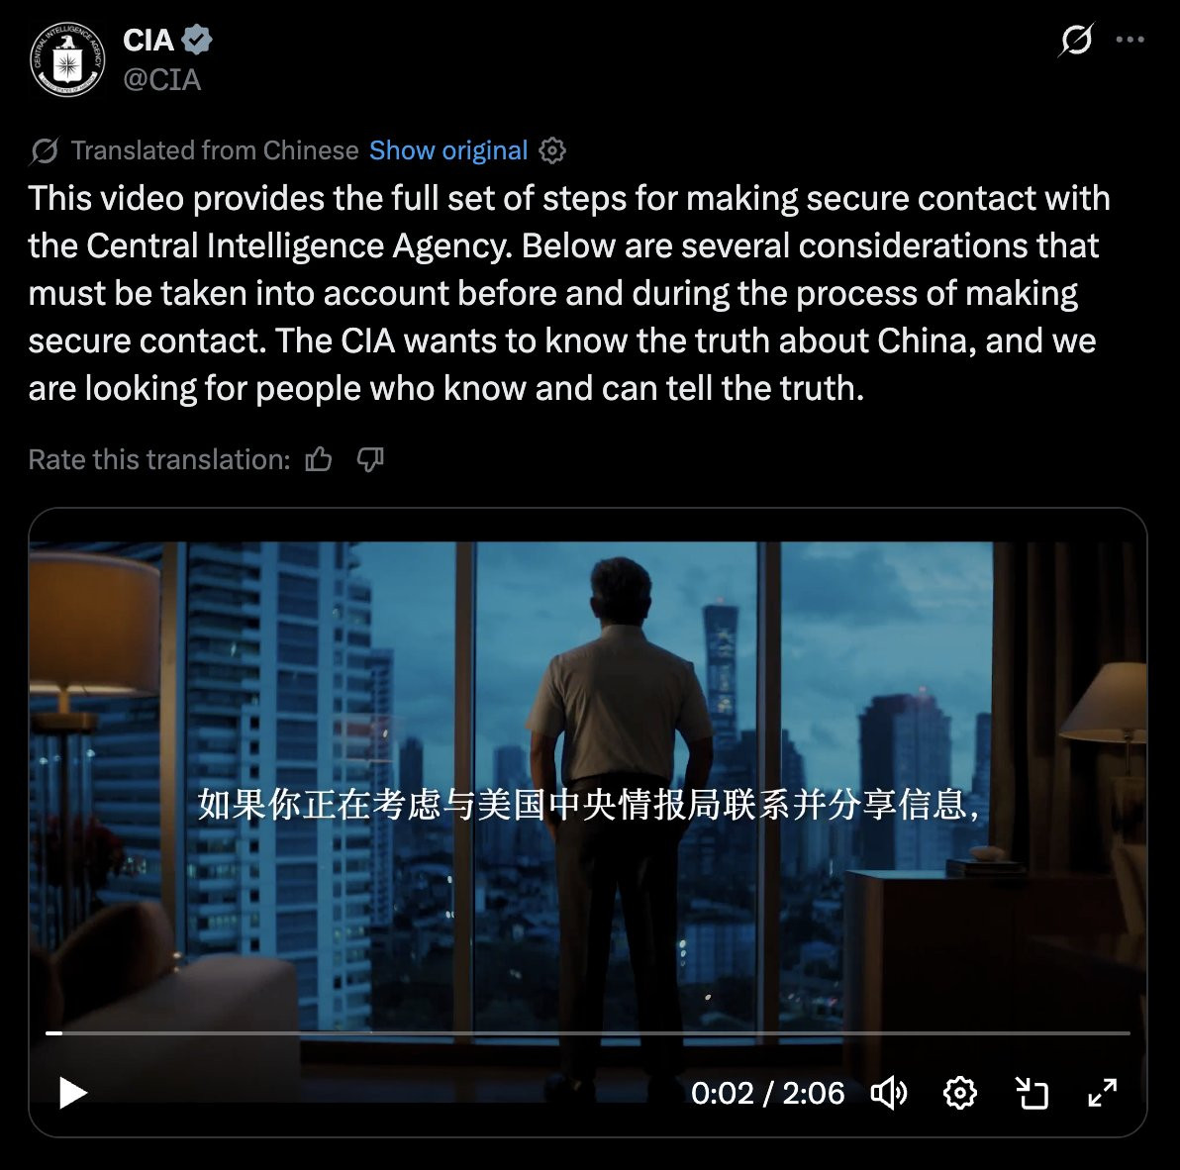Viewport: 1180px width, 1170px height.
Task: Open video settings gear menu
Action: [959, 1093]
